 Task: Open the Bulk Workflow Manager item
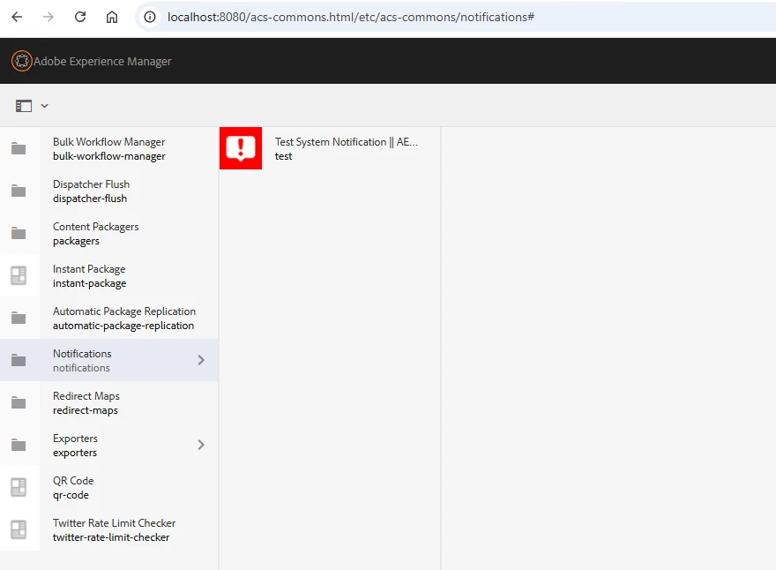pos(108,148)
